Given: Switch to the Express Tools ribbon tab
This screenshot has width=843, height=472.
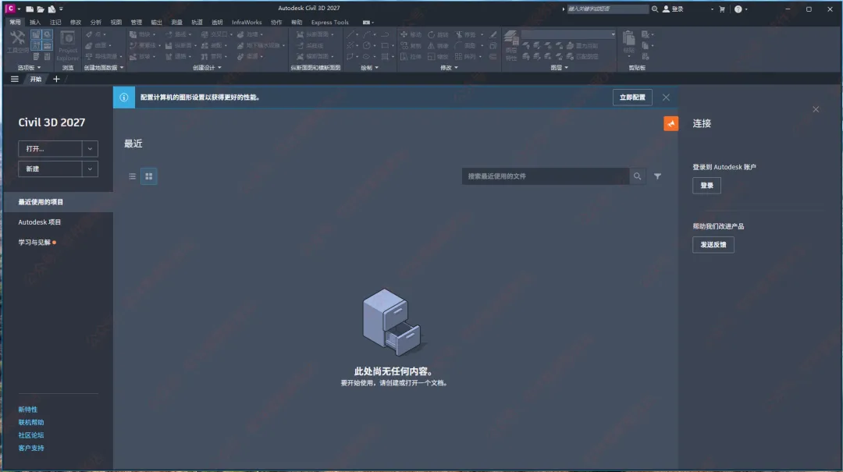Looking at the screenshot, I should [329, 22].
